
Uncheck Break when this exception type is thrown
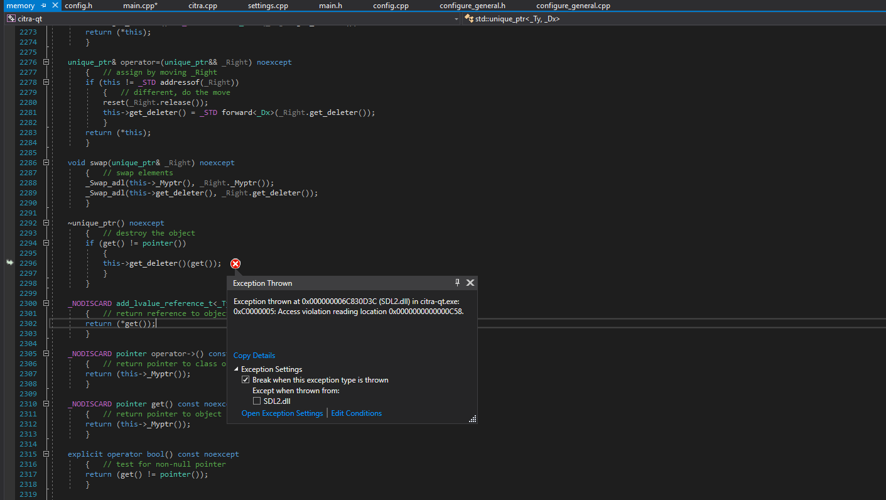[x=246, y=379]
